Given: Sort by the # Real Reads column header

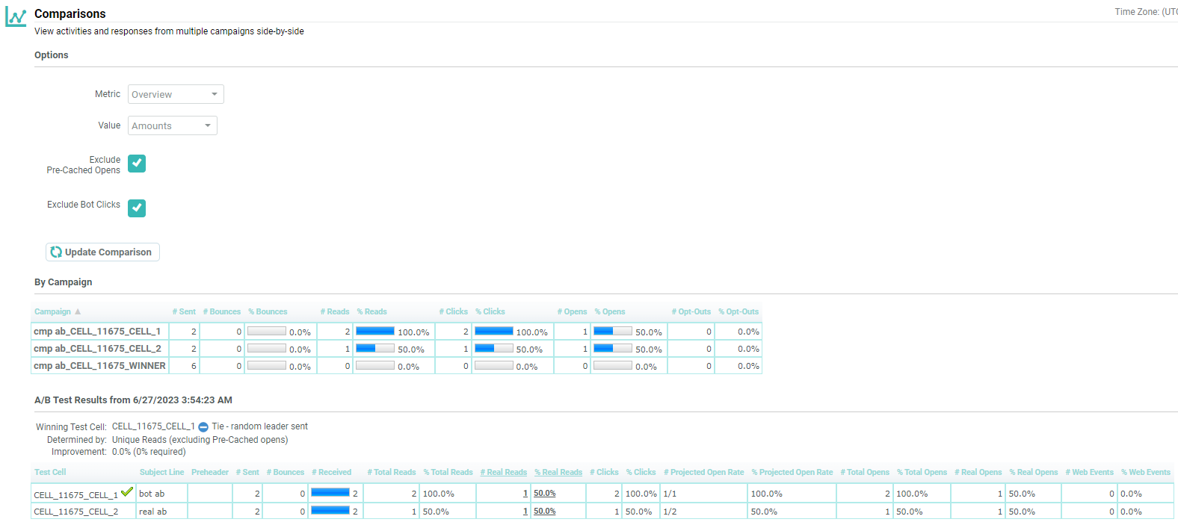Looking at the screenshot, I should click(503, 473).
